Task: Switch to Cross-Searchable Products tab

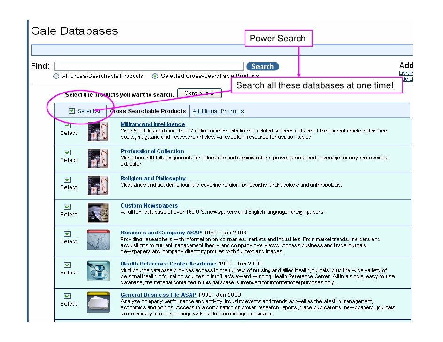Action: pos(148,111)
